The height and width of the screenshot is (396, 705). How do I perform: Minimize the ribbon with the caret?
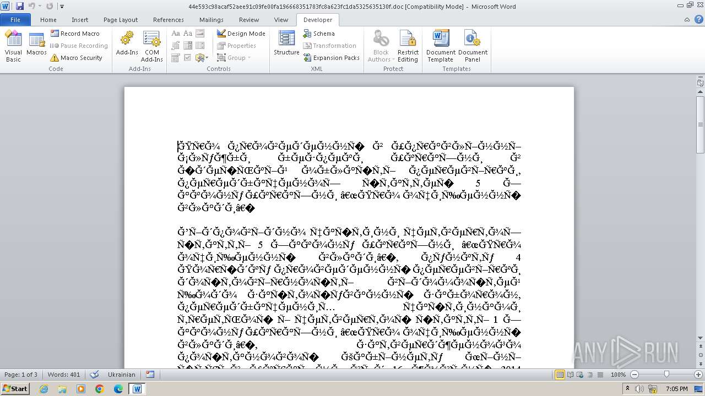pyautogui.click(x=686, y=20)
